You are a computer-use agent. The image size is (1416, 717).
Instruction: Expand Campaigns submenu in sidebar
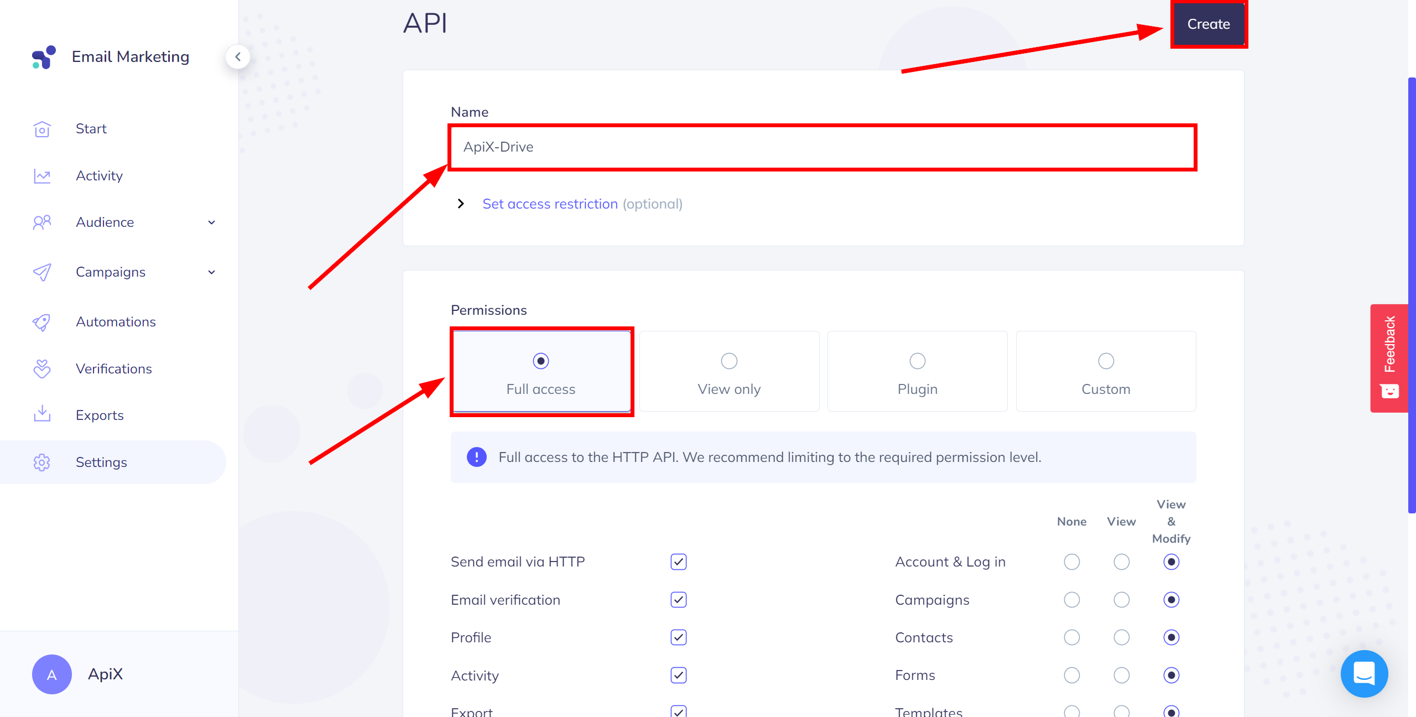(x=212, y=272)
